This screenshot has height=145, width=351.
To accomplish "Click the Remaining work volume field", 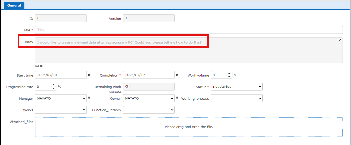I will tap(149, 87).
